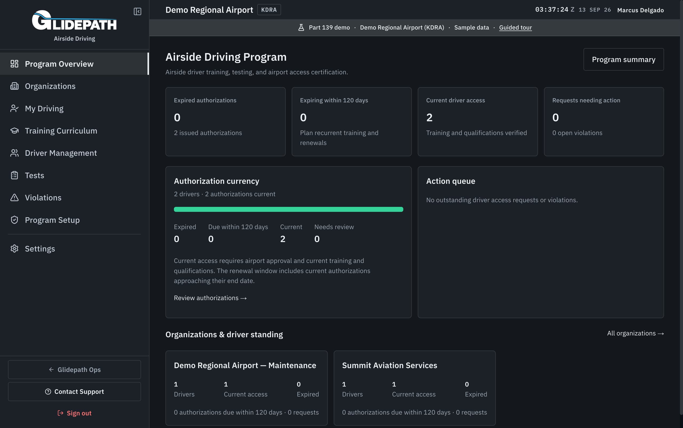Select Tests in the sidebar
Screen dimensions: 683x428
click(x=74, y=175)
